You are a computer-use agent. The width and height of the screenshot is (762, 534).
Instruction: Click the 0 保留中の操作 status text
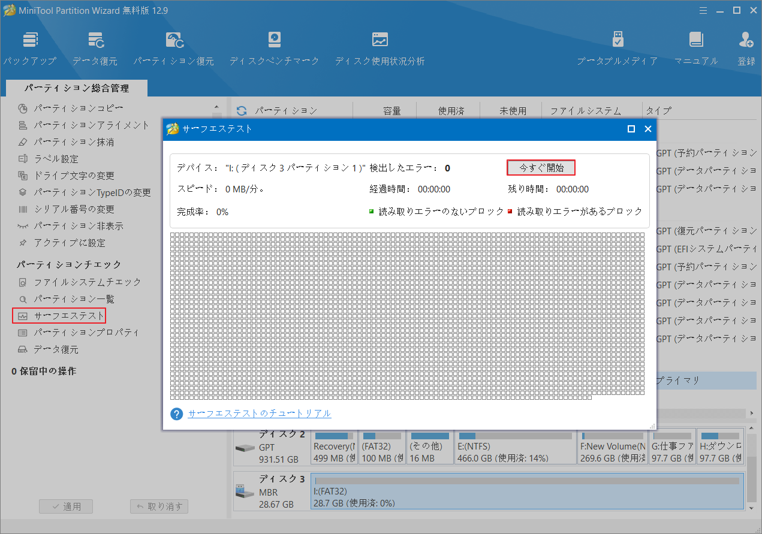(x=44, y=371)
